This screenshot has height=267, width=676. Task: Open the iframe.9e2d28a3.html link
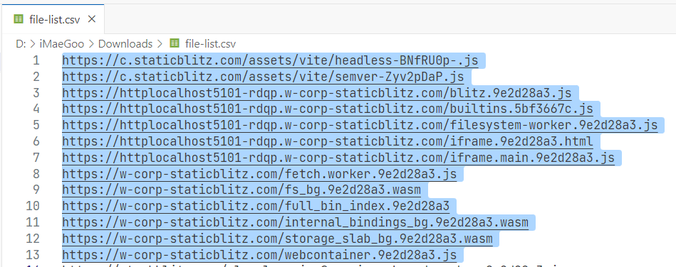[x=328, y=141]
